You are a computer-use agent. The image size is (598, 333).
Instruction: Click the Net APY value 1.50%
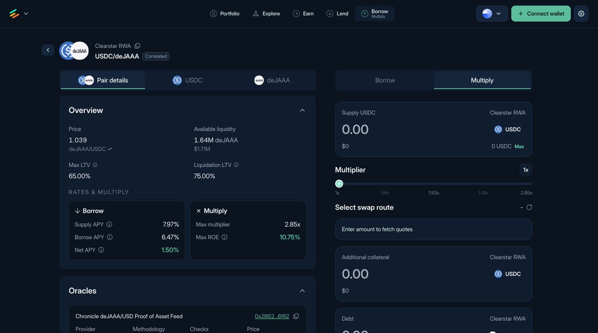[170, 250]
